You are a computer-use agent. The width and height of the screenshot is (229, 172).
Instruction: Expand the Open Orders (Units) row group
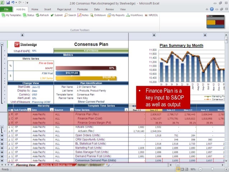[x=2, y=135]
